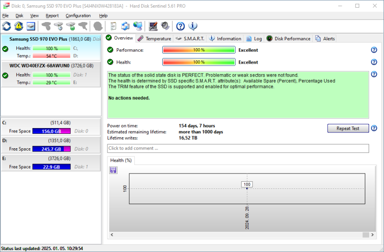Click the save floppy icon above graph

(x=113, y=170)
